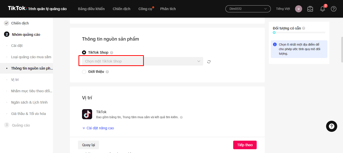
Task: Open the Công cụ menu
Action: [145, 9]
